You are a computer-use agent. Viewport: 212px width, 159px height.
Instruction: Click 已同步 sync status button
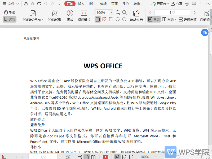pos(158,4)
